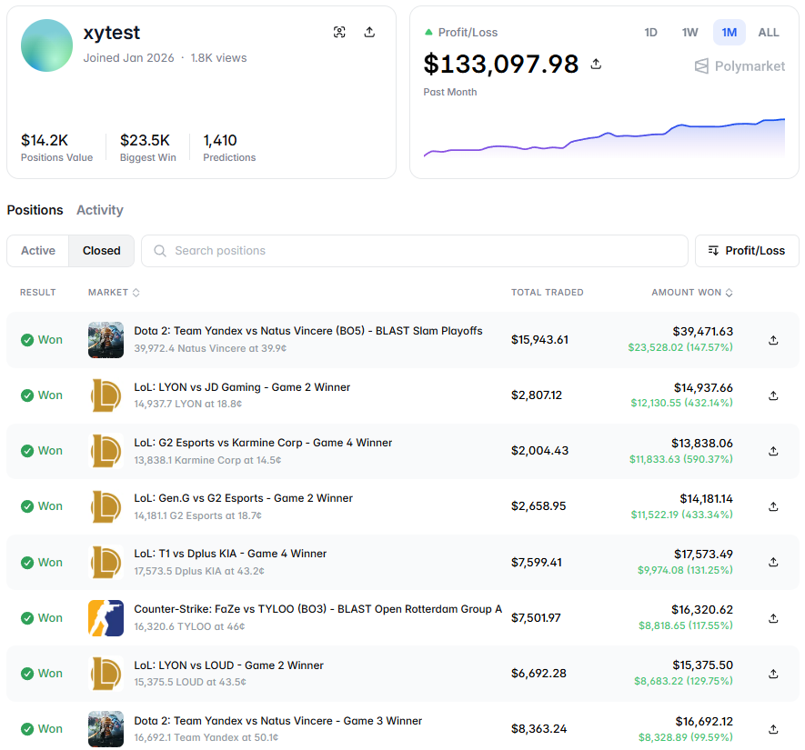
Task: Open LoL: G2 Esports vs Karmine Corp market
Action: [x=263, y=443]
